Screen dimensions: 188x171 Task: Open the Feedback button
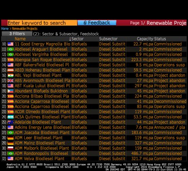click(97, 23)
